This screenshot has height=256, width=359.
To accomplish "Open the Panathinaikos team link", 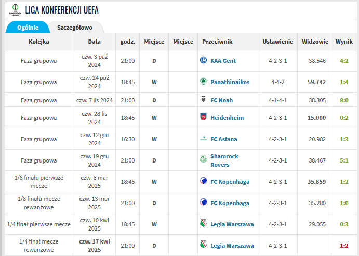I will coord(230,82).
